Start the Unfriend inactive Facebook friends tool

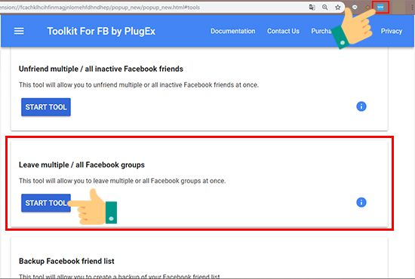[46, 107]
